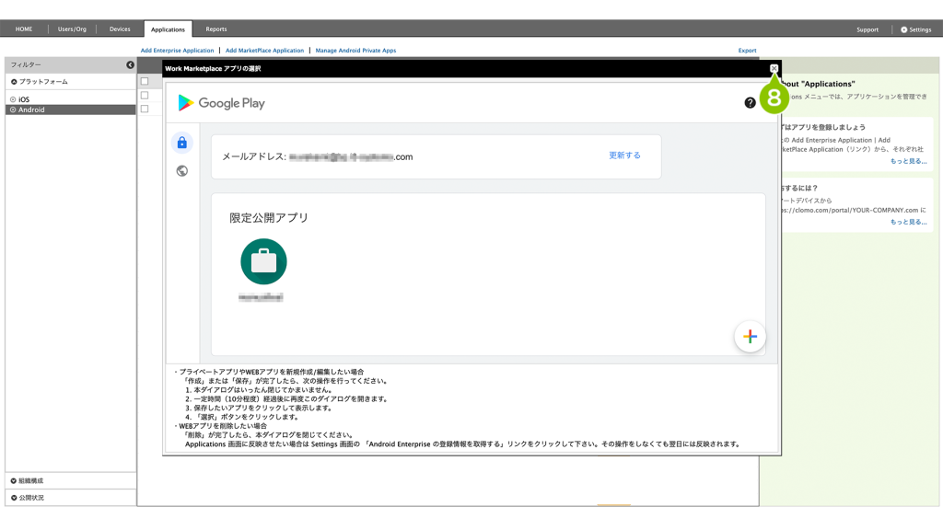Click the Export link
The height and width of the screenshot is (530, 943).
(x=747, y=51)
